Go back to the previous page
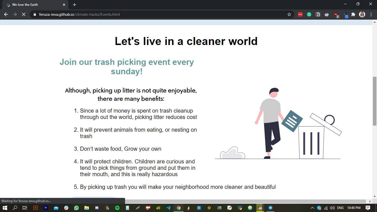This screenshot has width=377, height=212. pos(6,14)
